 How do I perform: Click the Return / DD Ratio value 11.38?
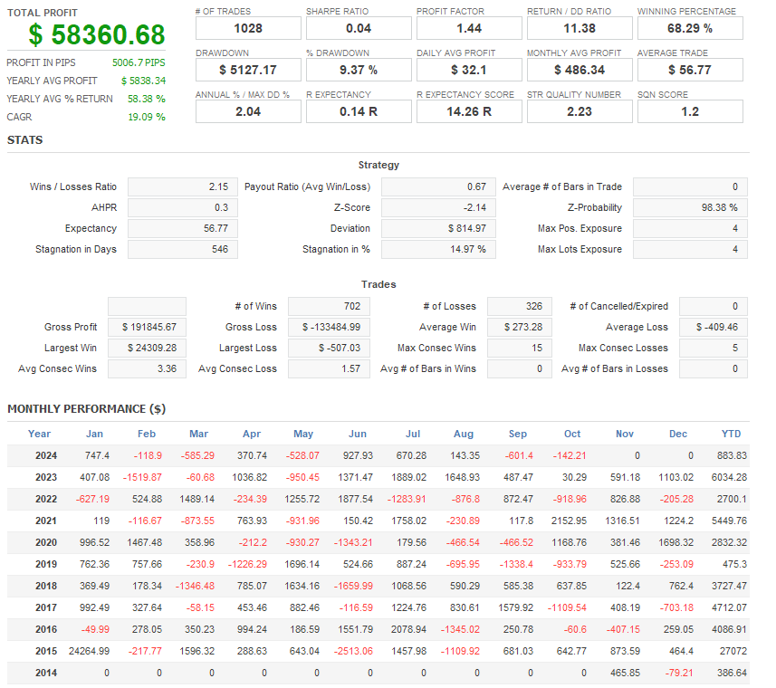(580, 28)
